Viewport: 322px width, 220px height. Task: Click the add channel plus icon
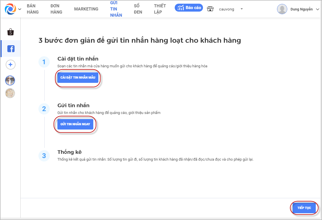10,65
